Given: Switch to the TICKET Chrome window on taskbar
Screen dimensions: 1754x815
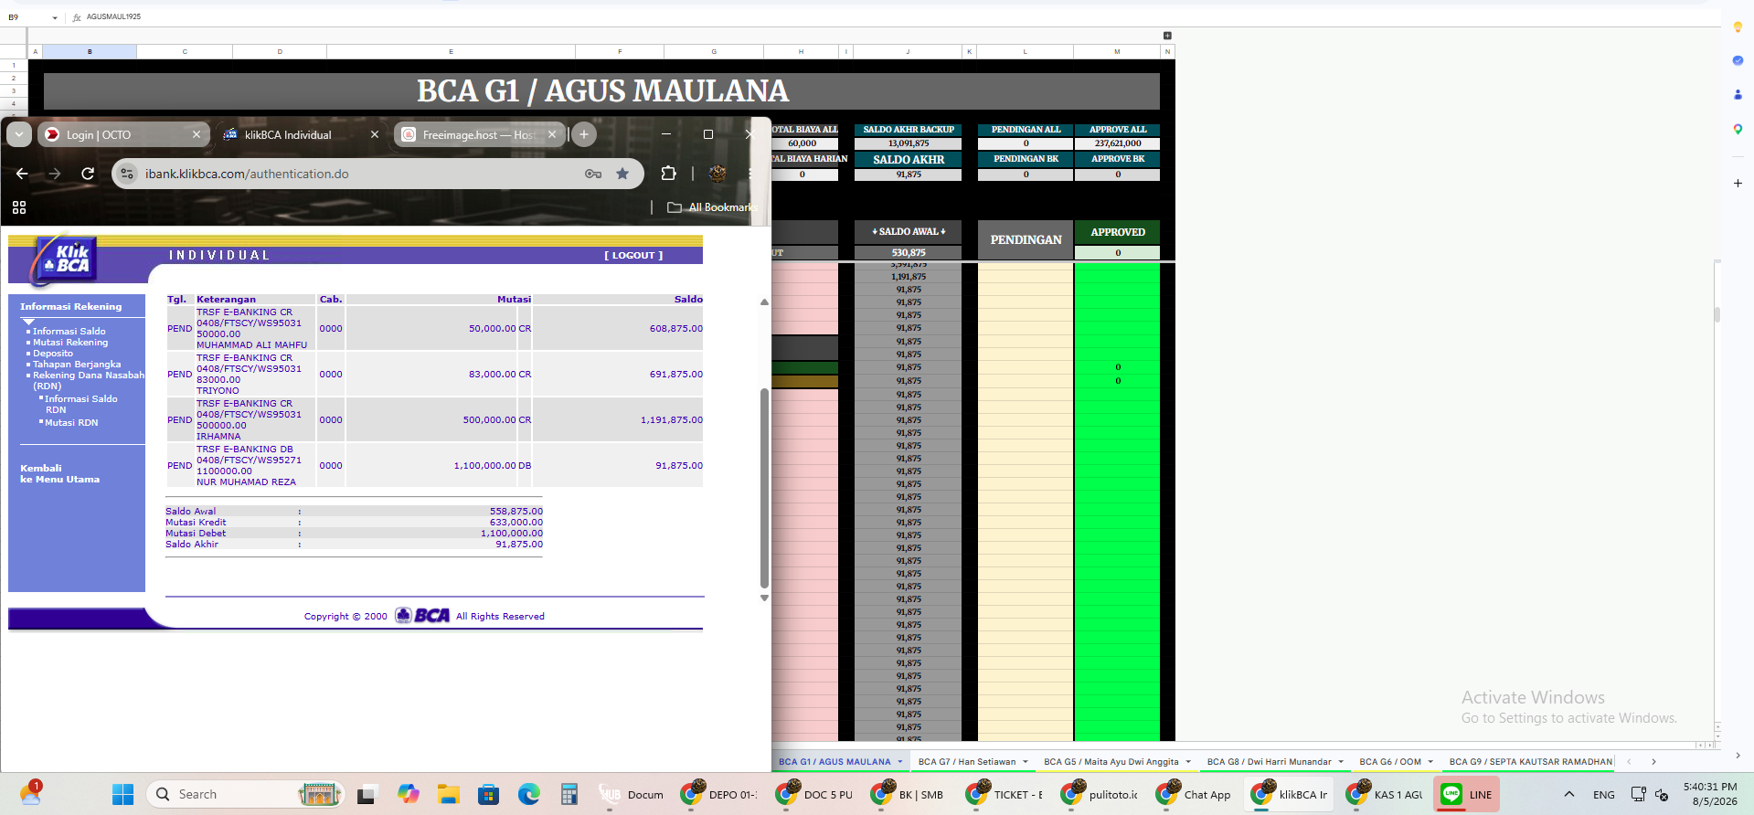Looking at the screenshot, I should pyautogui.click(x=1005, y=794).
